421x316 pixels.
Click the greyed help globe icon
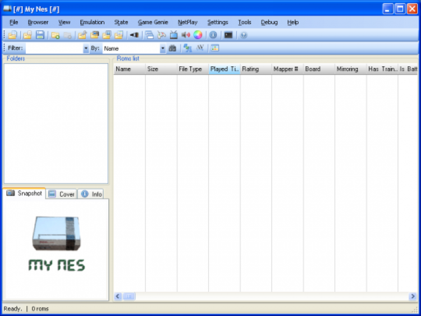tap(244, 35)
